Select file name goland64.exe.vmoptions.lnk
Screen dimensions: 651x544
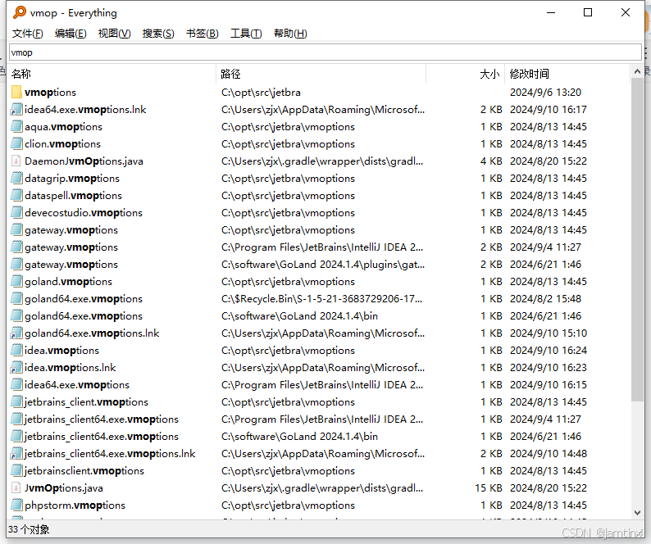(x=92, y=333)
